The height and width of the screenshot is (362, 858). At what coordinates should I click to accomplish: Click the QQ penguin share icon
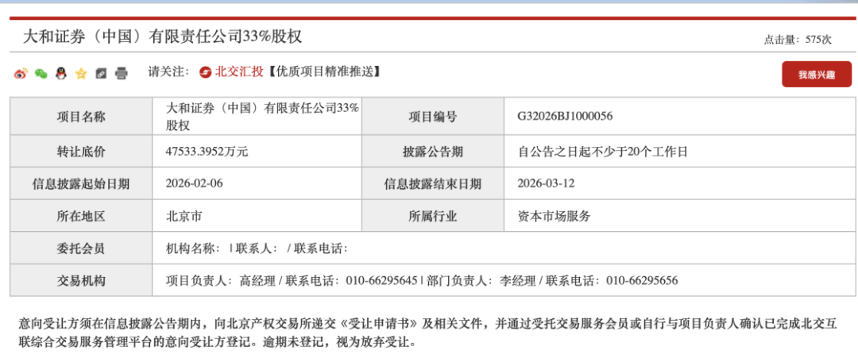click(x=60, y=74)
